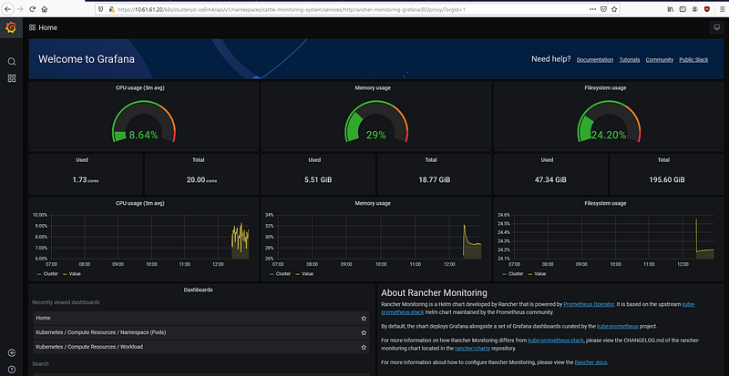Click the sign-in arrow icon in sidebar
Image resolution: width=729 pixels, height=376 pixels.
12,352
